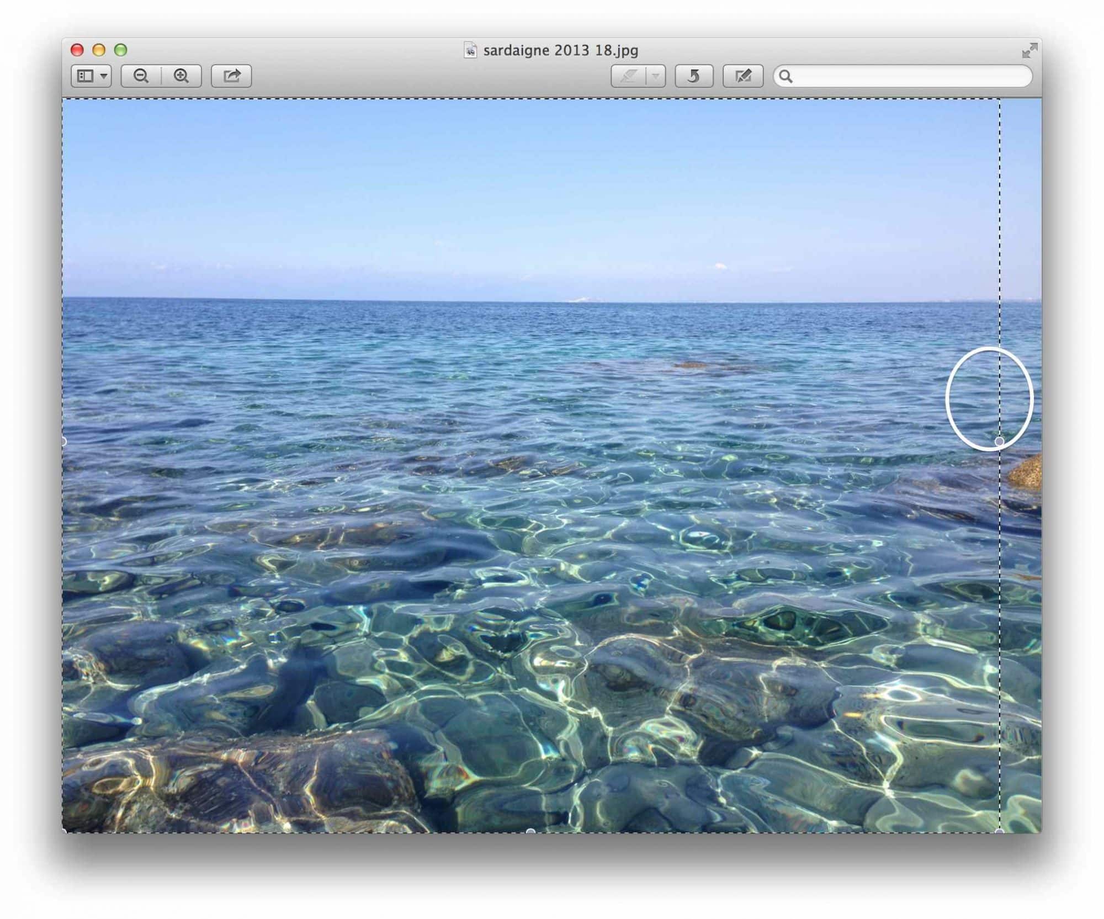Close the window with red button
This screenshot has height=919, width=1104.
coord(77,50)
